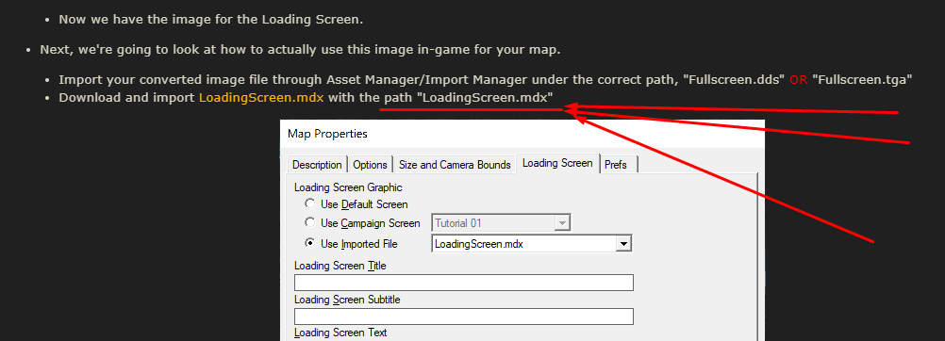Focus the Loading Screen Title input field
The image size is (945, 341).
click(463, 283)
